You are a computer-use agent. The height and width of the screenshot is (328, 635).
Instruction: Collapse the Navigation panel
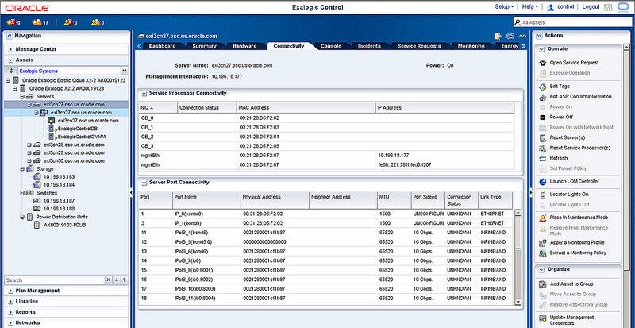(x=10, y=36)
